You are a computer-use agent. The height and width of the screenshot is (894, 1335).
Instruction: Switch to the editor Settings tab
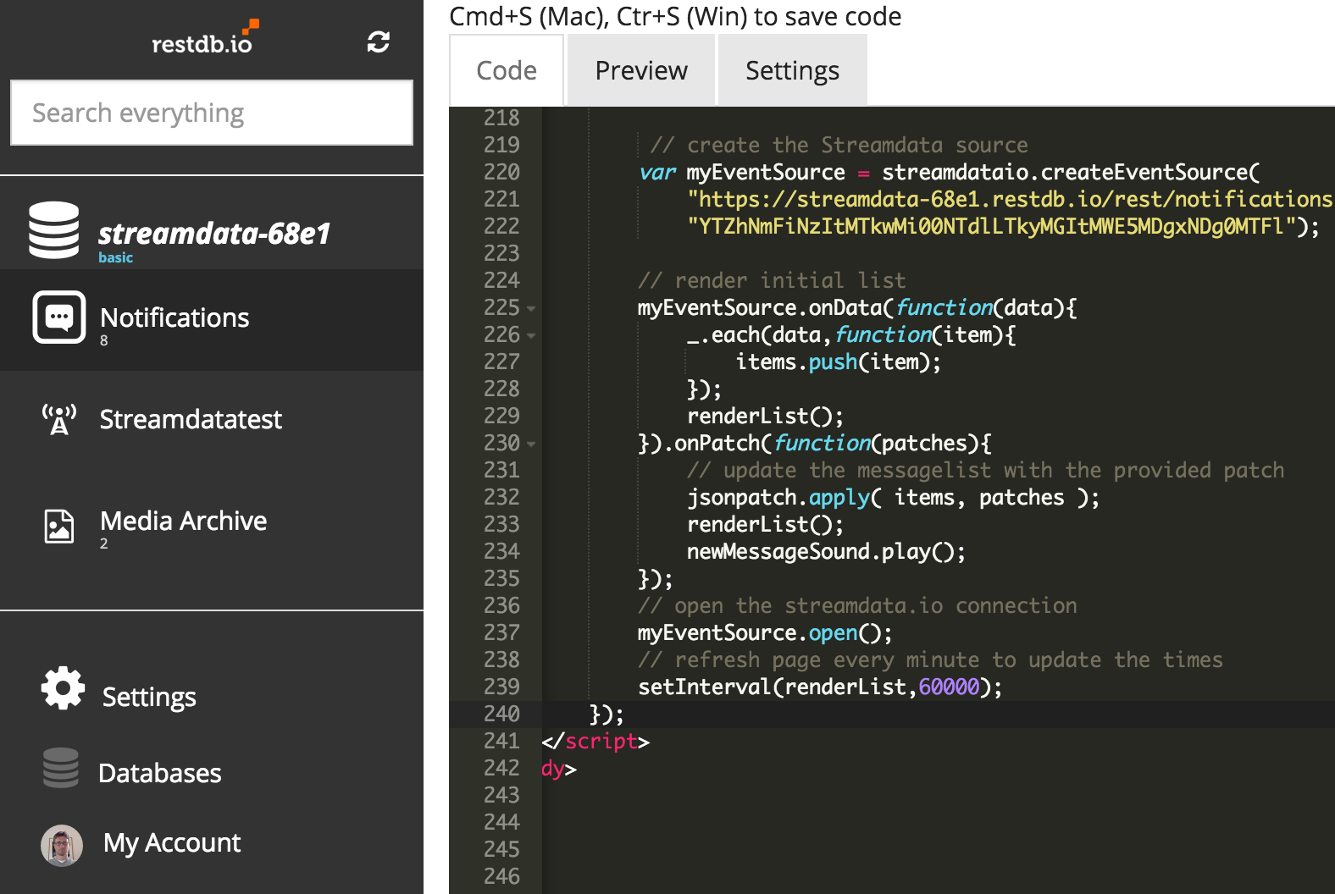[792, 70]
